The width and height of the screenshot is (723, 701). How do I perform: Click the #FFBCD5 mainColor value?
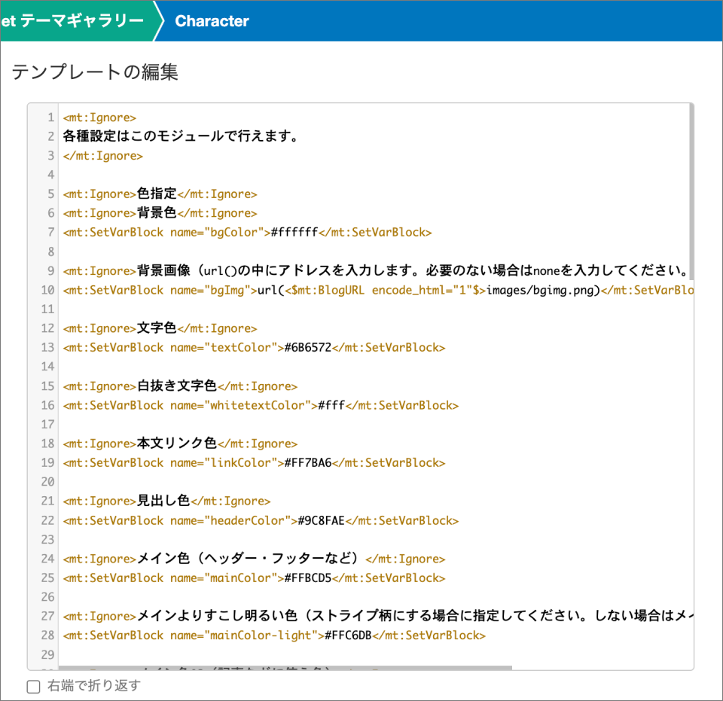coord(307,578)
